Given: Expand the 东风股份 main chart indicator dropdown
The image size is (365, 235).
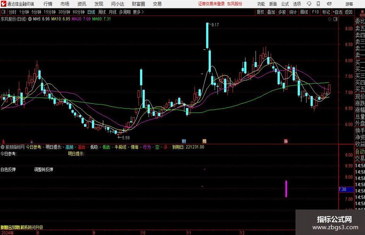Looking at the screenshot, I should (x=30, y=19).
